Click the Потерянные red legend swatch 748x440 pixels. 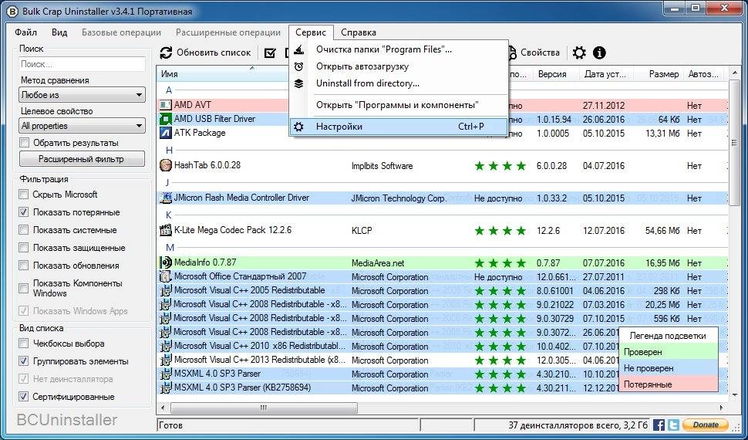coord(668,384)
